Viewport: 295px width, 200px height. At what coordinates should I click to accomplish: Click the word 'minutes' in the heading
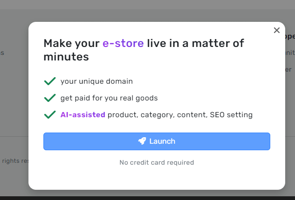point(66,57)
